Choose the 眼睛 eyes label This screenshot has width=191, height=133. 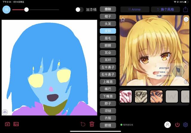[108, 45]
